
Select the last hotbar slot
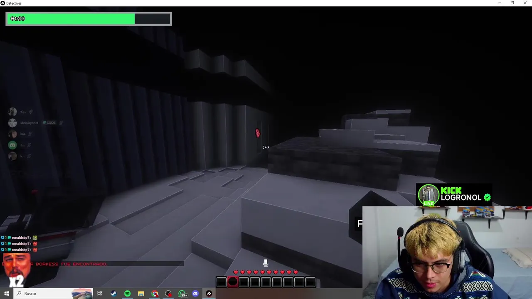310,282
